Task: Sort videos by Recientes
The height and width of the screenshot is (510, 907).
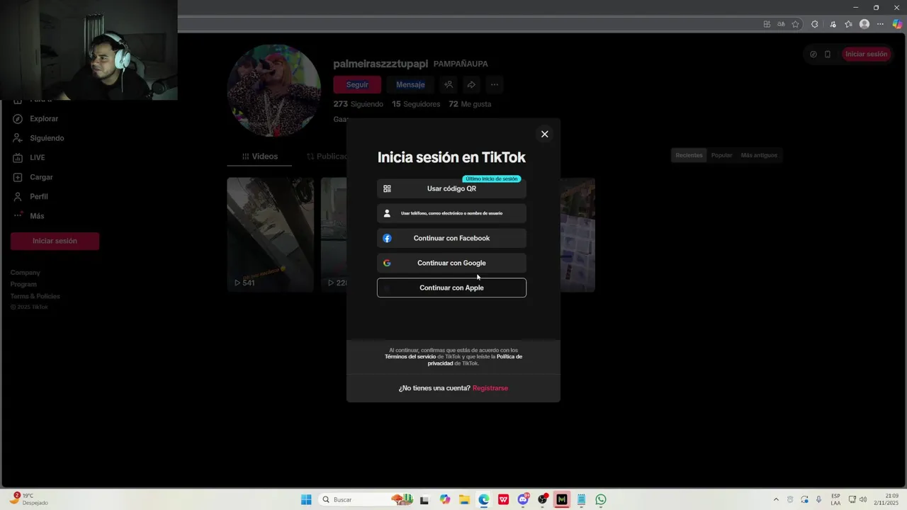Action: (x=689, y=155)
